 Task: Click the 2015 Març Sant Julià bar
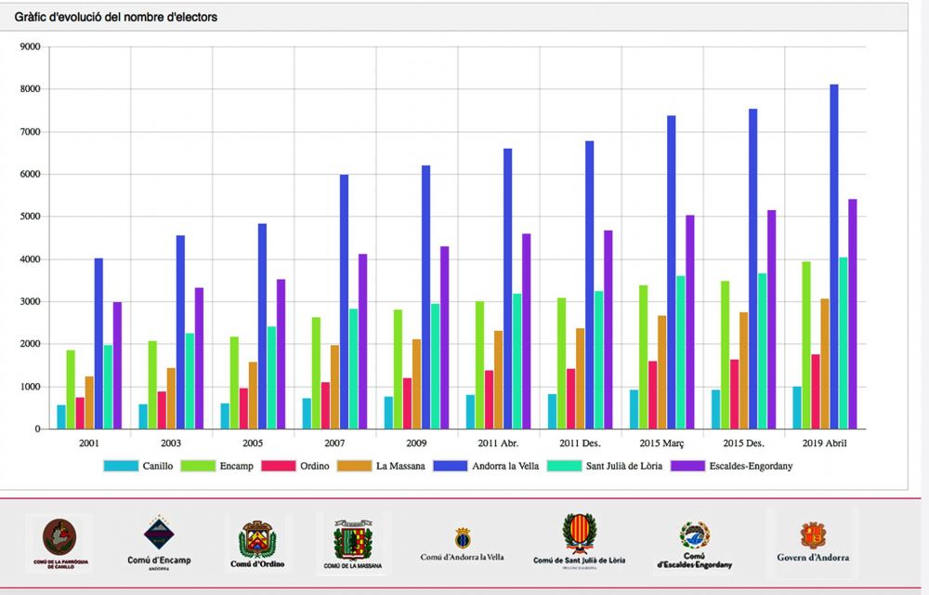(x=681, y=352)
